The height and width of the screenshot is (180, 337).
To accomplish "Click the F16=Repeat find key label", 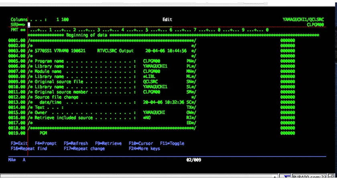I will (x=29, y=148).
